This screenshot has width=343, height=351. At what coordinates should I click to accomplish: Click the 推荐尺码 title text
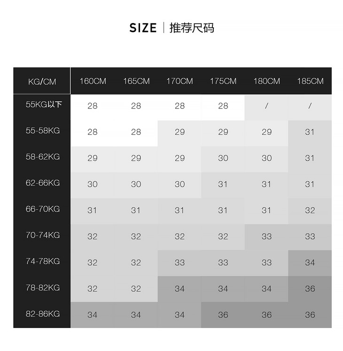click(x=192, y=28)
